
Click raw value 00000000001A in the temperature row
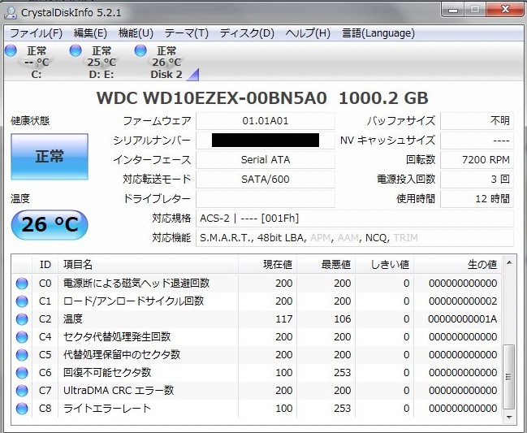[x=463, y=319]
